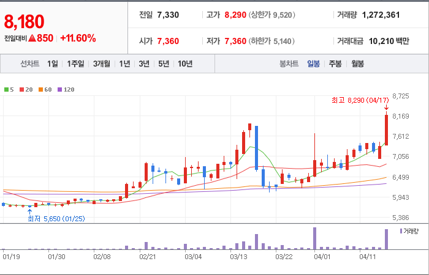Click the current price 8,180

(x=24, y=21)
